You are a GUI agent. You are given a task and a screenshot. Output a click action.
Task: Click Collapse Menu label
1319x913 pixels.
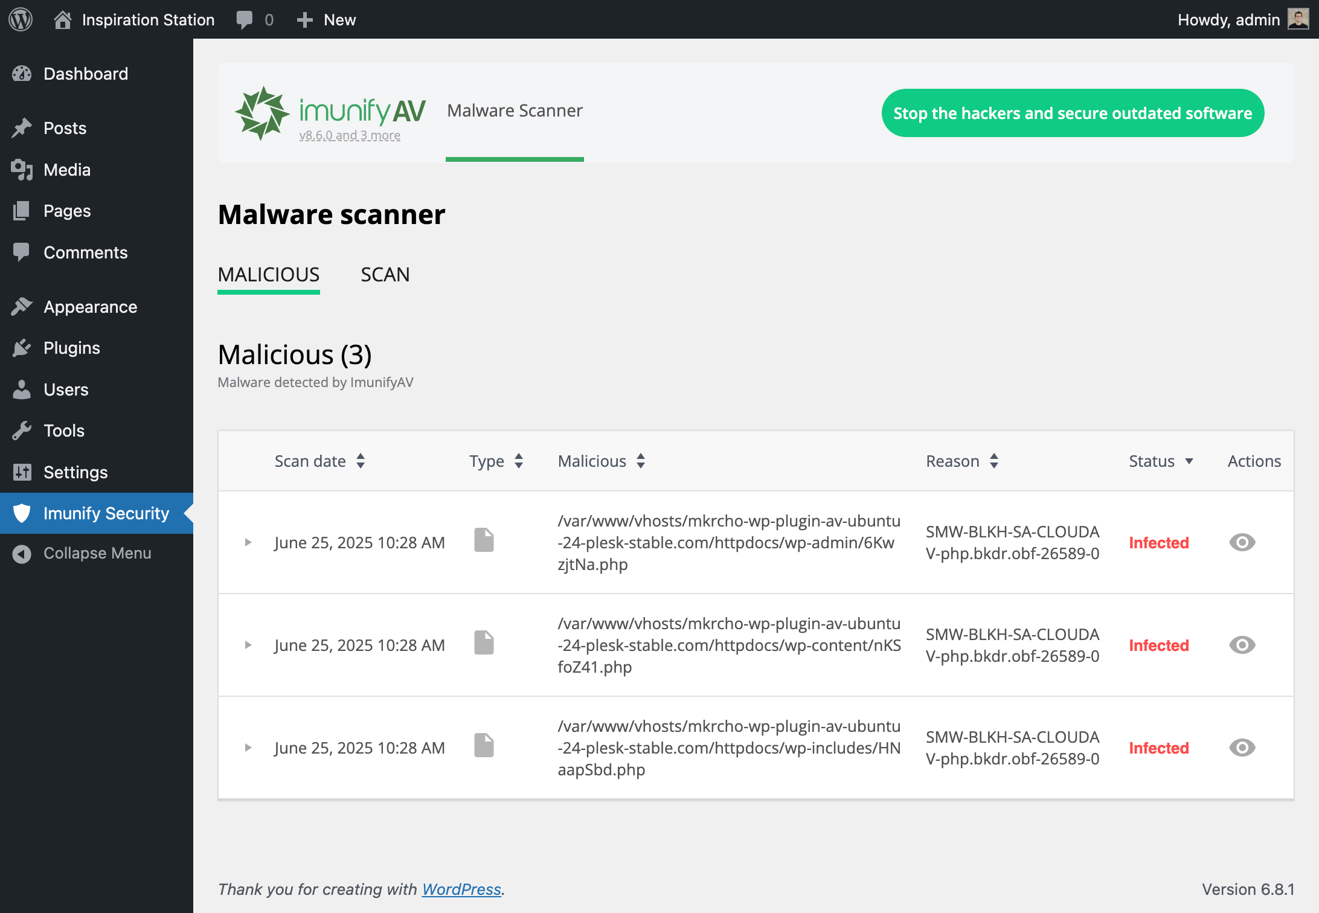pyautogui.click(x=97, y=553)
